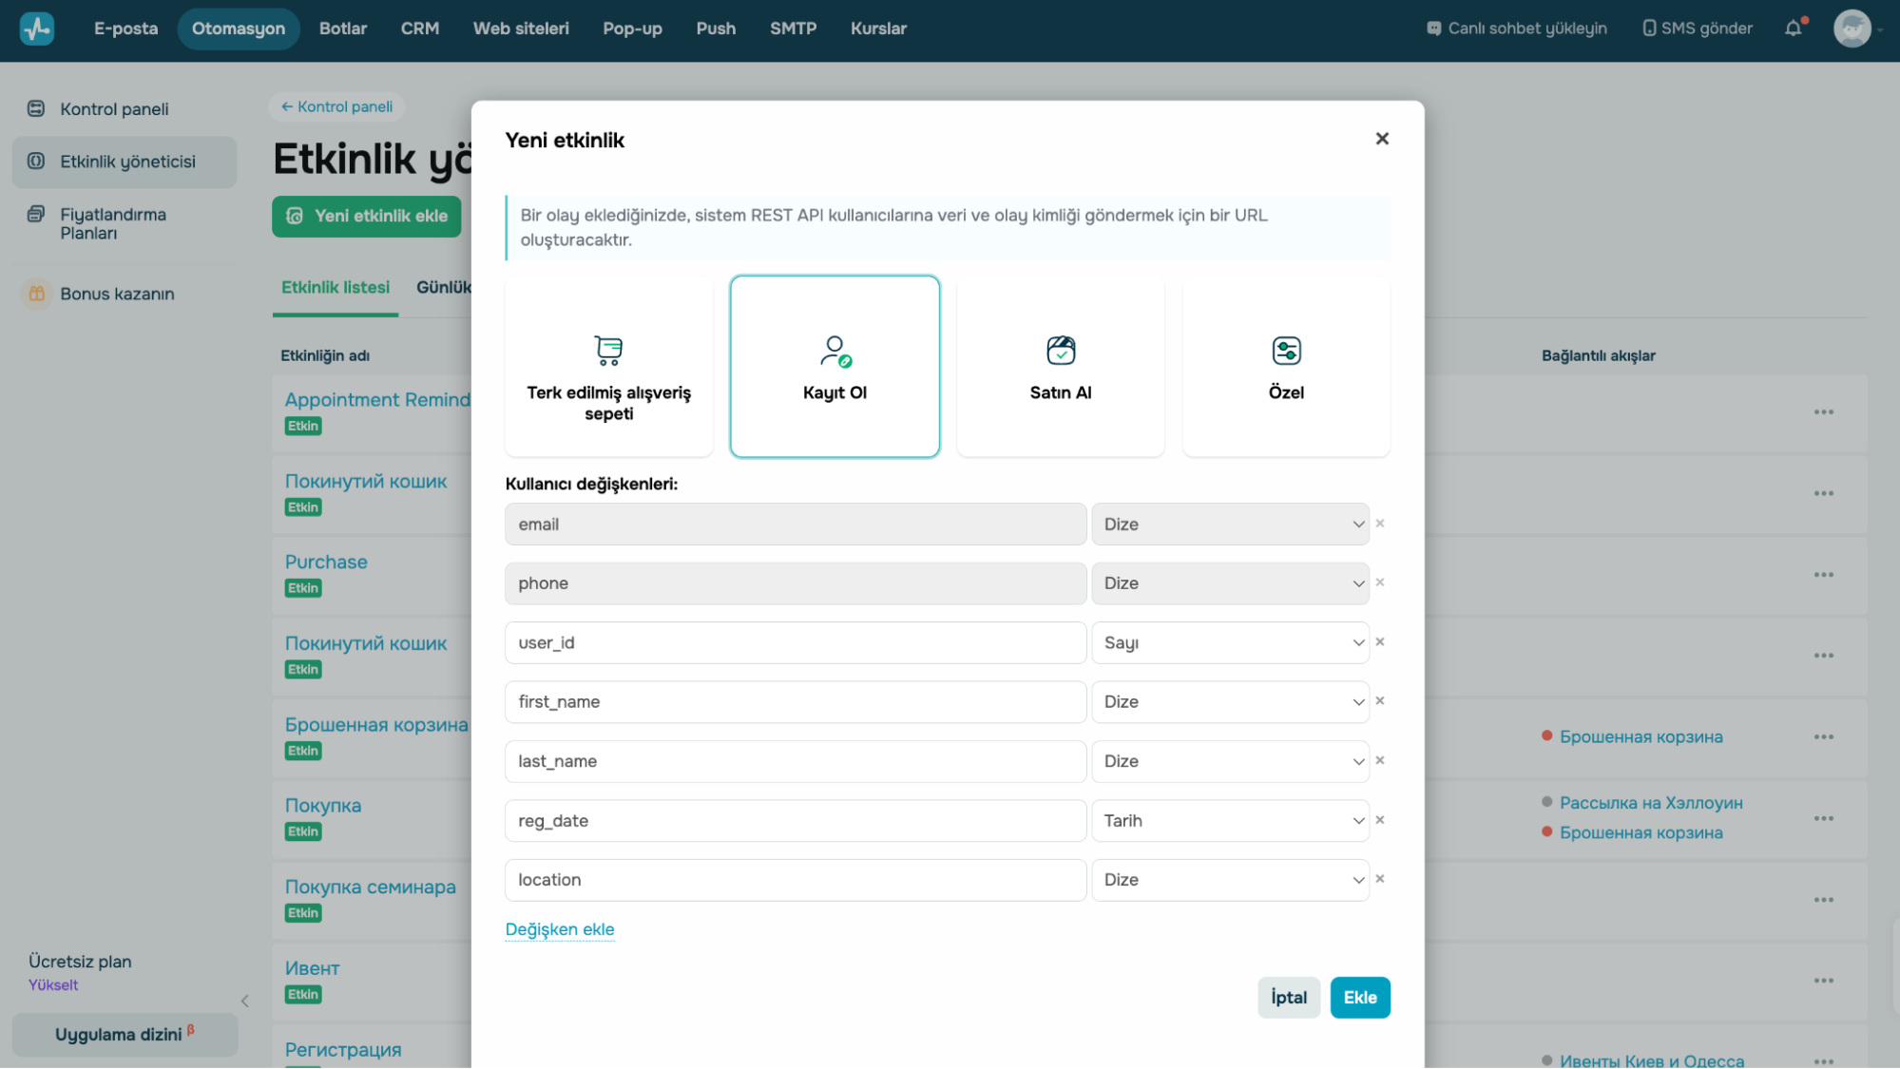Close the Yeni etkinlik dialog
The height and width of the screenshot is (1069, 1900).
pyautogui.click(x=1382, y=139)
